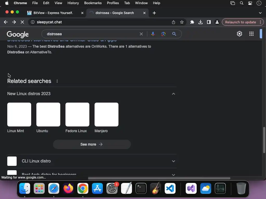The width and height of the screenshot is (266, 199).
Task: Launch Visual Studio Code from Dock
Action: (x=170, y=188)
